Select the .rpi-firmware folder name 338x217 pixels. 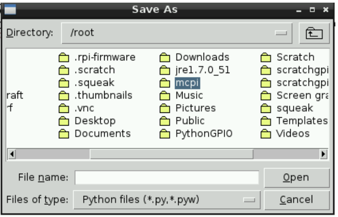[x=105, y=57]
